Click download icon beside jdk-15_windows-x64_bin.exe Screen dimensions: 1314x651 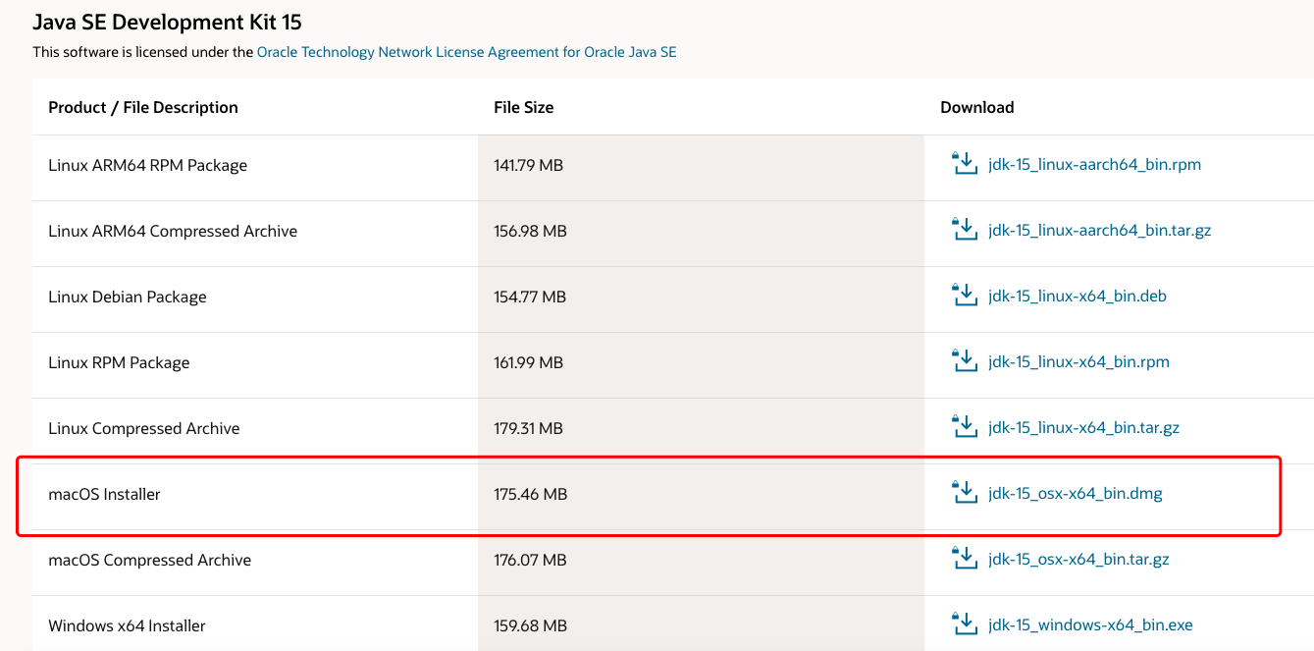[966, 624]
